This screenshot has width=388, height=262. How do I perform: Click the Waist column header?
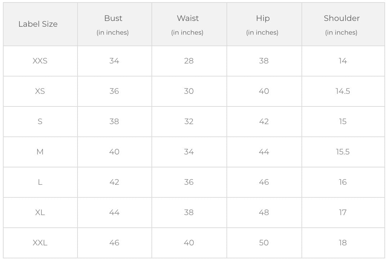click(x=188, y=24)
